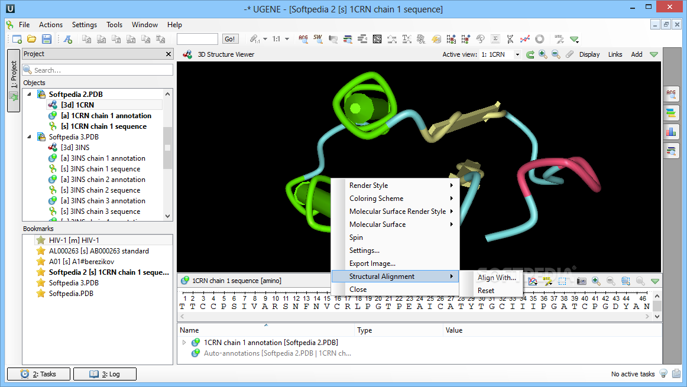This screenshot has width=687, height=387.
Task: Expand 1CRN chain 1 annotation row
Action: coord(184,342)
